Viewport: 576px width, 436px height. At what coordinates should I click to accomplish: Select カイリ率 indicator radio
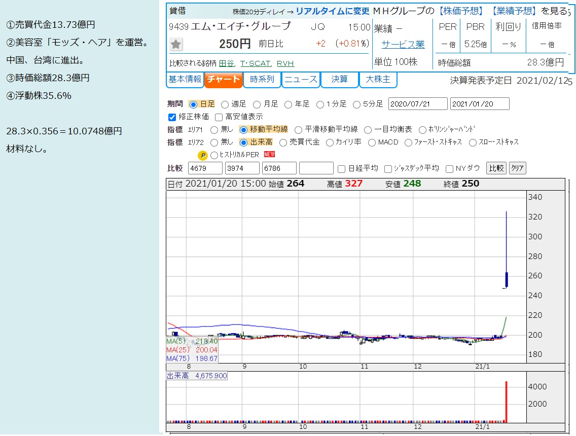point(330,142)
